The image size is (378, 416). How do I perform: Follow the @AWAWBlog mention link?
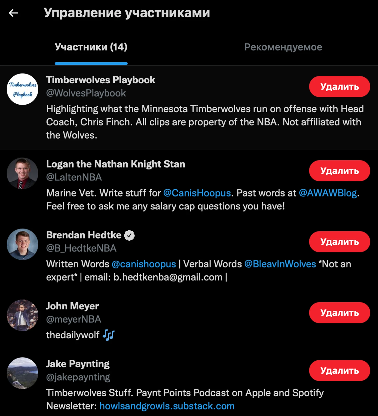[328, 193]
